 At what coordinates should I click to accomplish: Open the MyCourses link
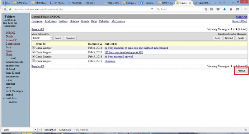click(x=118, y=21)
